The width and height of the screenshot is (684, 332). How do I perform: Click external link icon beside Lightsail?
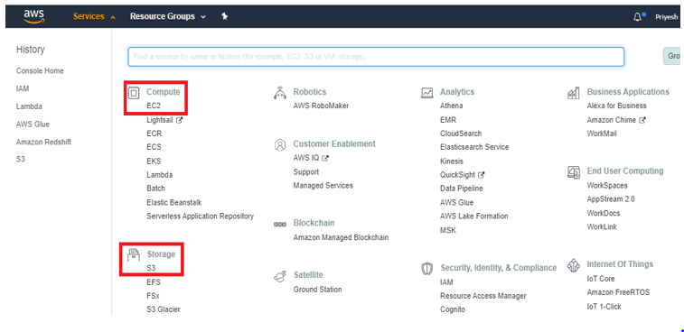point(179,120)
